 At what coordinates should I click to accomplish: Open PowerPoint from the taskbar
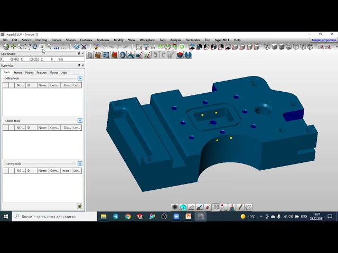point(189,217)
